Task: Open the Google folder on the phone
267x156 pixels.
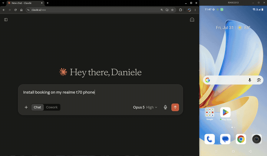Action: tap(210, 114)
